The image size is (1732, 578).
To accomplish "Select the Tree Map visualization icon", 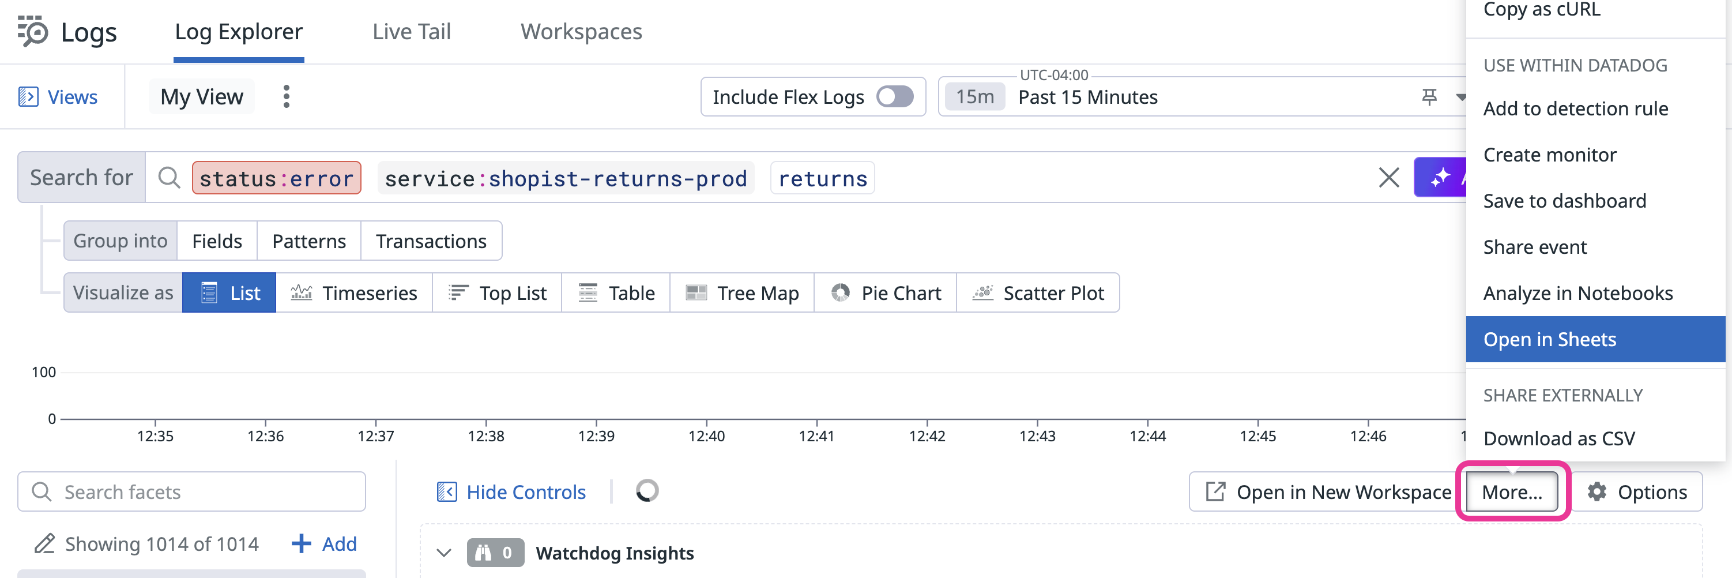I will coord(696,292).
